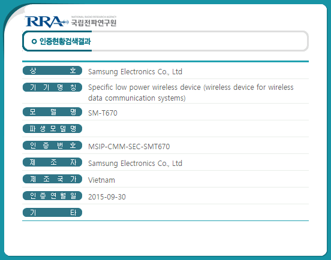
Task: Click the 인증연월일 label pill
Action: pyautogui.click(x=52, y=196)
